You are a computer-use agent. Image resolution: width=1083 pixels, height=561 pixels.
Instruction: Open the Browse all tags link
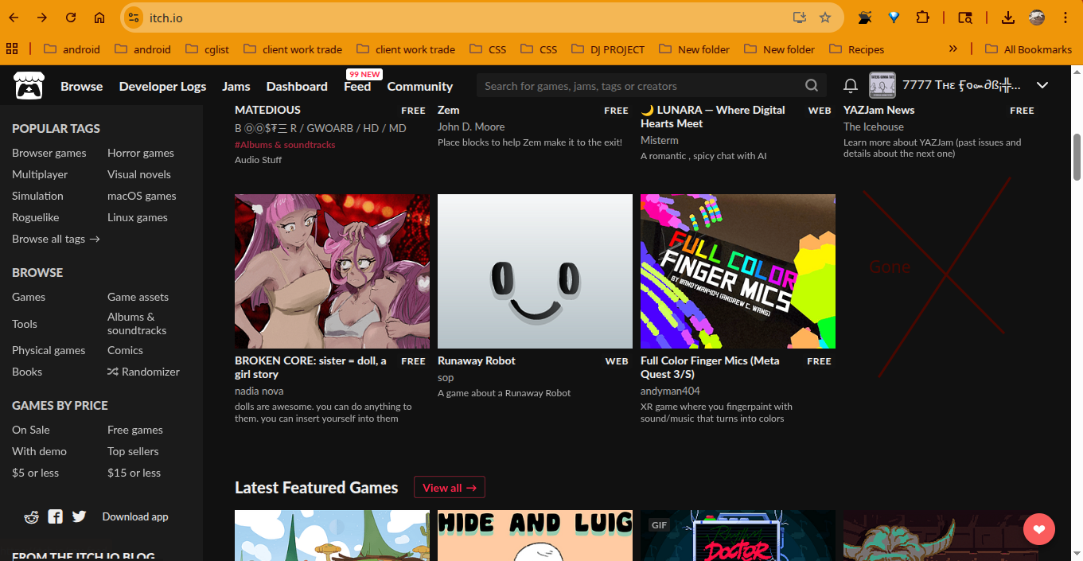(56, 239)
